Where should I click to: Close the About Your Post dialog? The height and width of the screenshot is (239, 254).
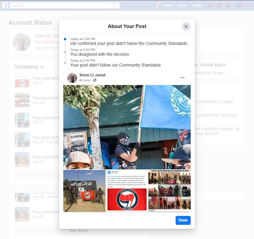pos(186,27)
